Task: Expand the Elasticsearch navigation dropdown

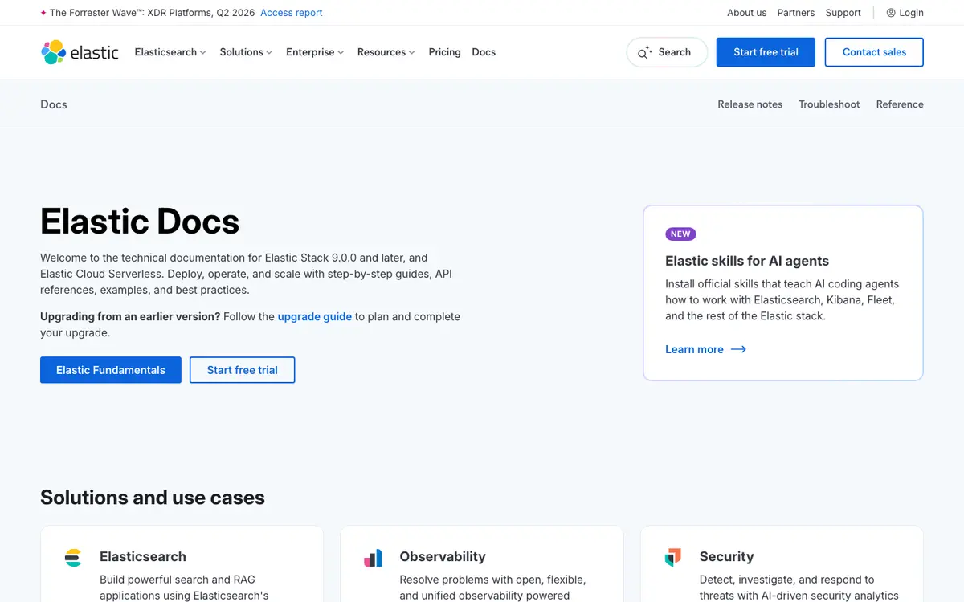Action: tap(170, 52)
